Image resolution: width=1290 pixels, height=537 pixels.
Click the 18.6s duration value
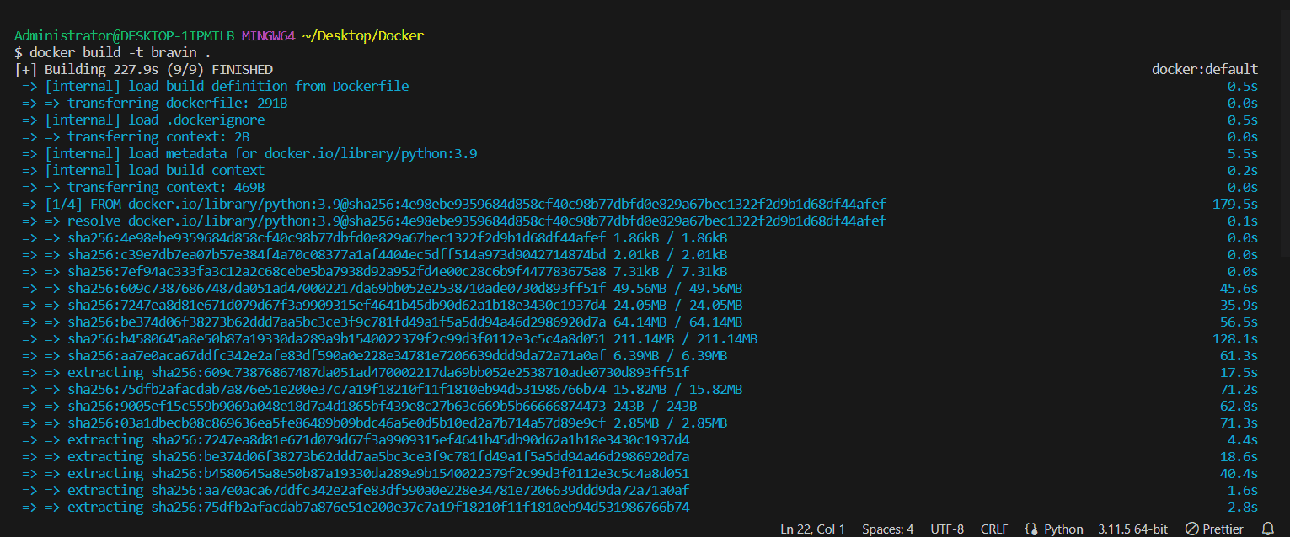pos(1239,456)
